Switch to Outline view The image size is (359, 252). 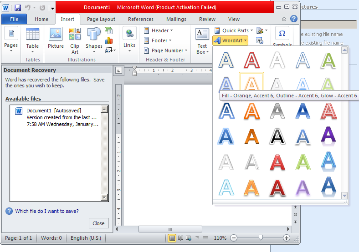click(197, 238)
